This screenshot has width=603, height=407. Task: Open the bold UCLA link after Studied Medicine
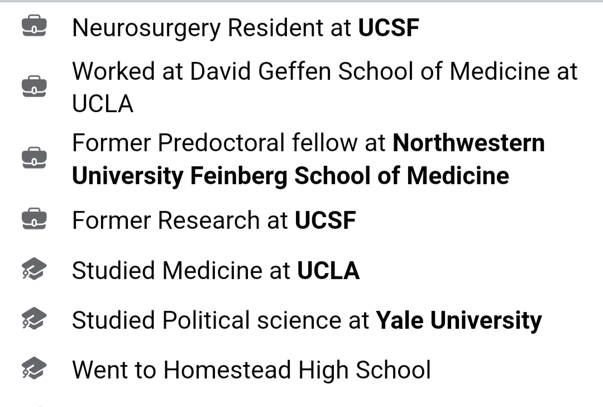pos(328,270)
